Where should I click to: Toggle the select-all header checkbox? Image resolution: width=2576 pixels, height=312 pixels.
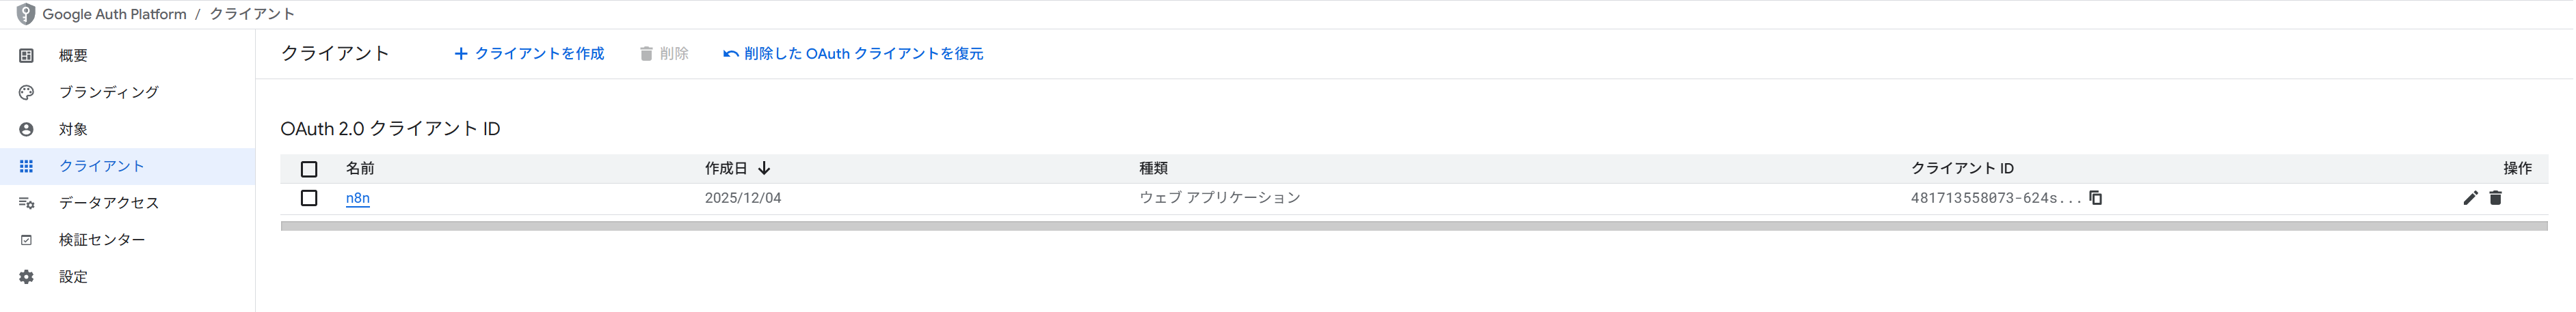click(309, 169)
